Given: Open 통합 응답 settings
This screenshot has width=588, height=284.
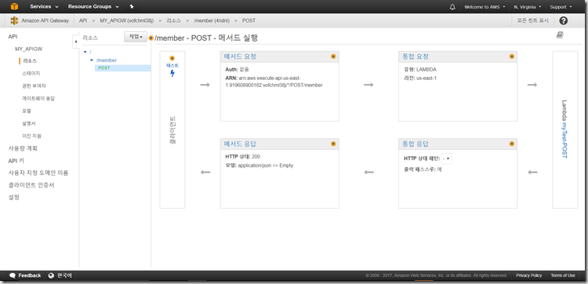Looking at the screenshot, I should pyautogui.click(x=415, y=144).
